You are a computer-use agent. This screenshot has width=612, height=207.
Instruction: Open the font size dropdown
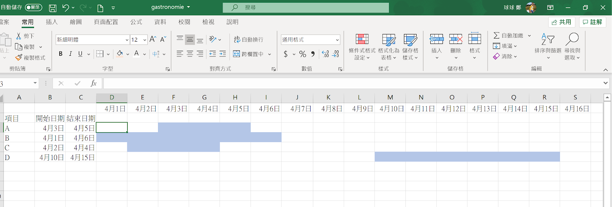pyautogui.click(x=145, y=40)
